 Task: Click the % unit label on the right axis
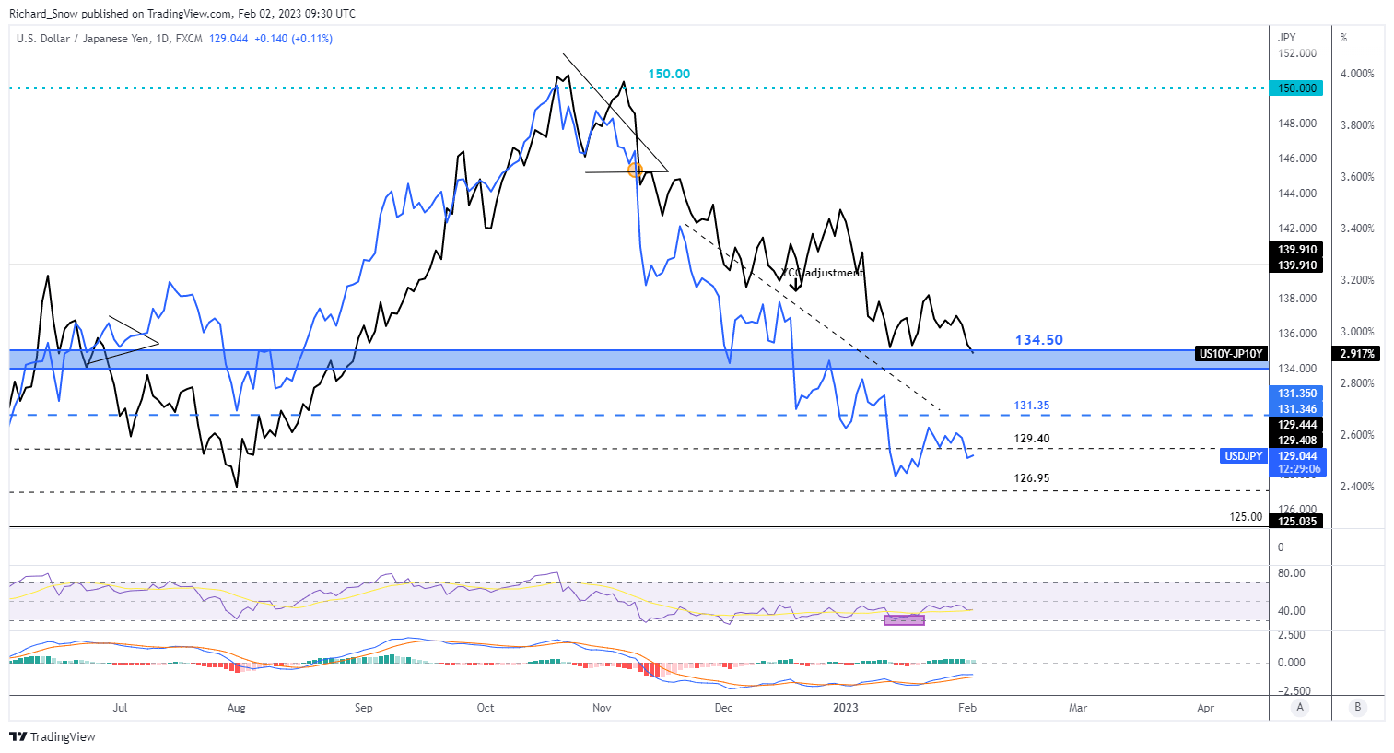coord(1344,38)
